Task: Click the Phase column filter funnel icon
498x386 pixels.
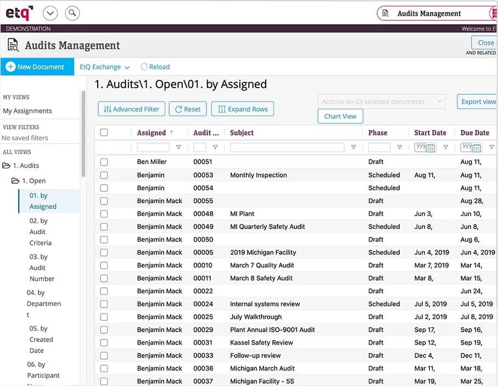Action: [x=400, y=147]
